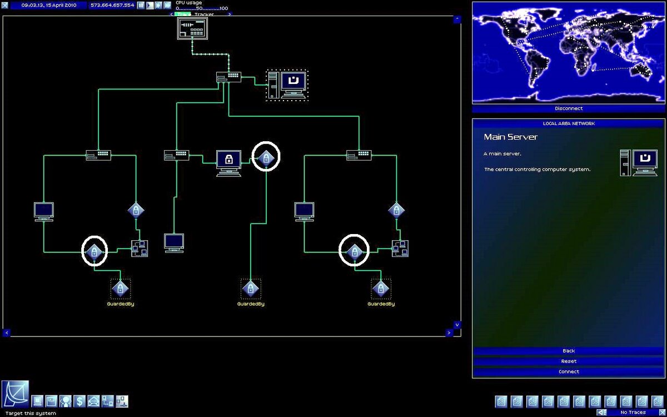Toggle the trace beep speaker icon
The image size is (667, 417).
pyautogui.click(x=601, y=413)
